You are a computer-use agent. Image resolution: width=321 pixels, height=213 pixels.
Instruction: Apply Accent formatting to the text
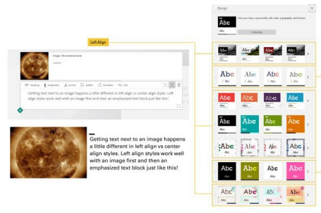(70, 85)
